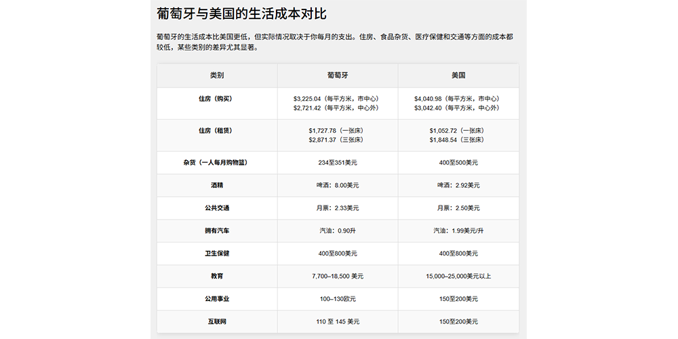Select the USA 15,000–25,000美元以上 education cell
Image resolution: width=678 pixels, height=339 pixels.
point(458,276)
